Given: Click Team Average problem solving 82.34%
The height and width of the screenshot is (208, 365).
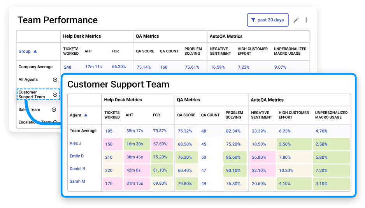Looking at the screenshot, I should click(233, 131).
